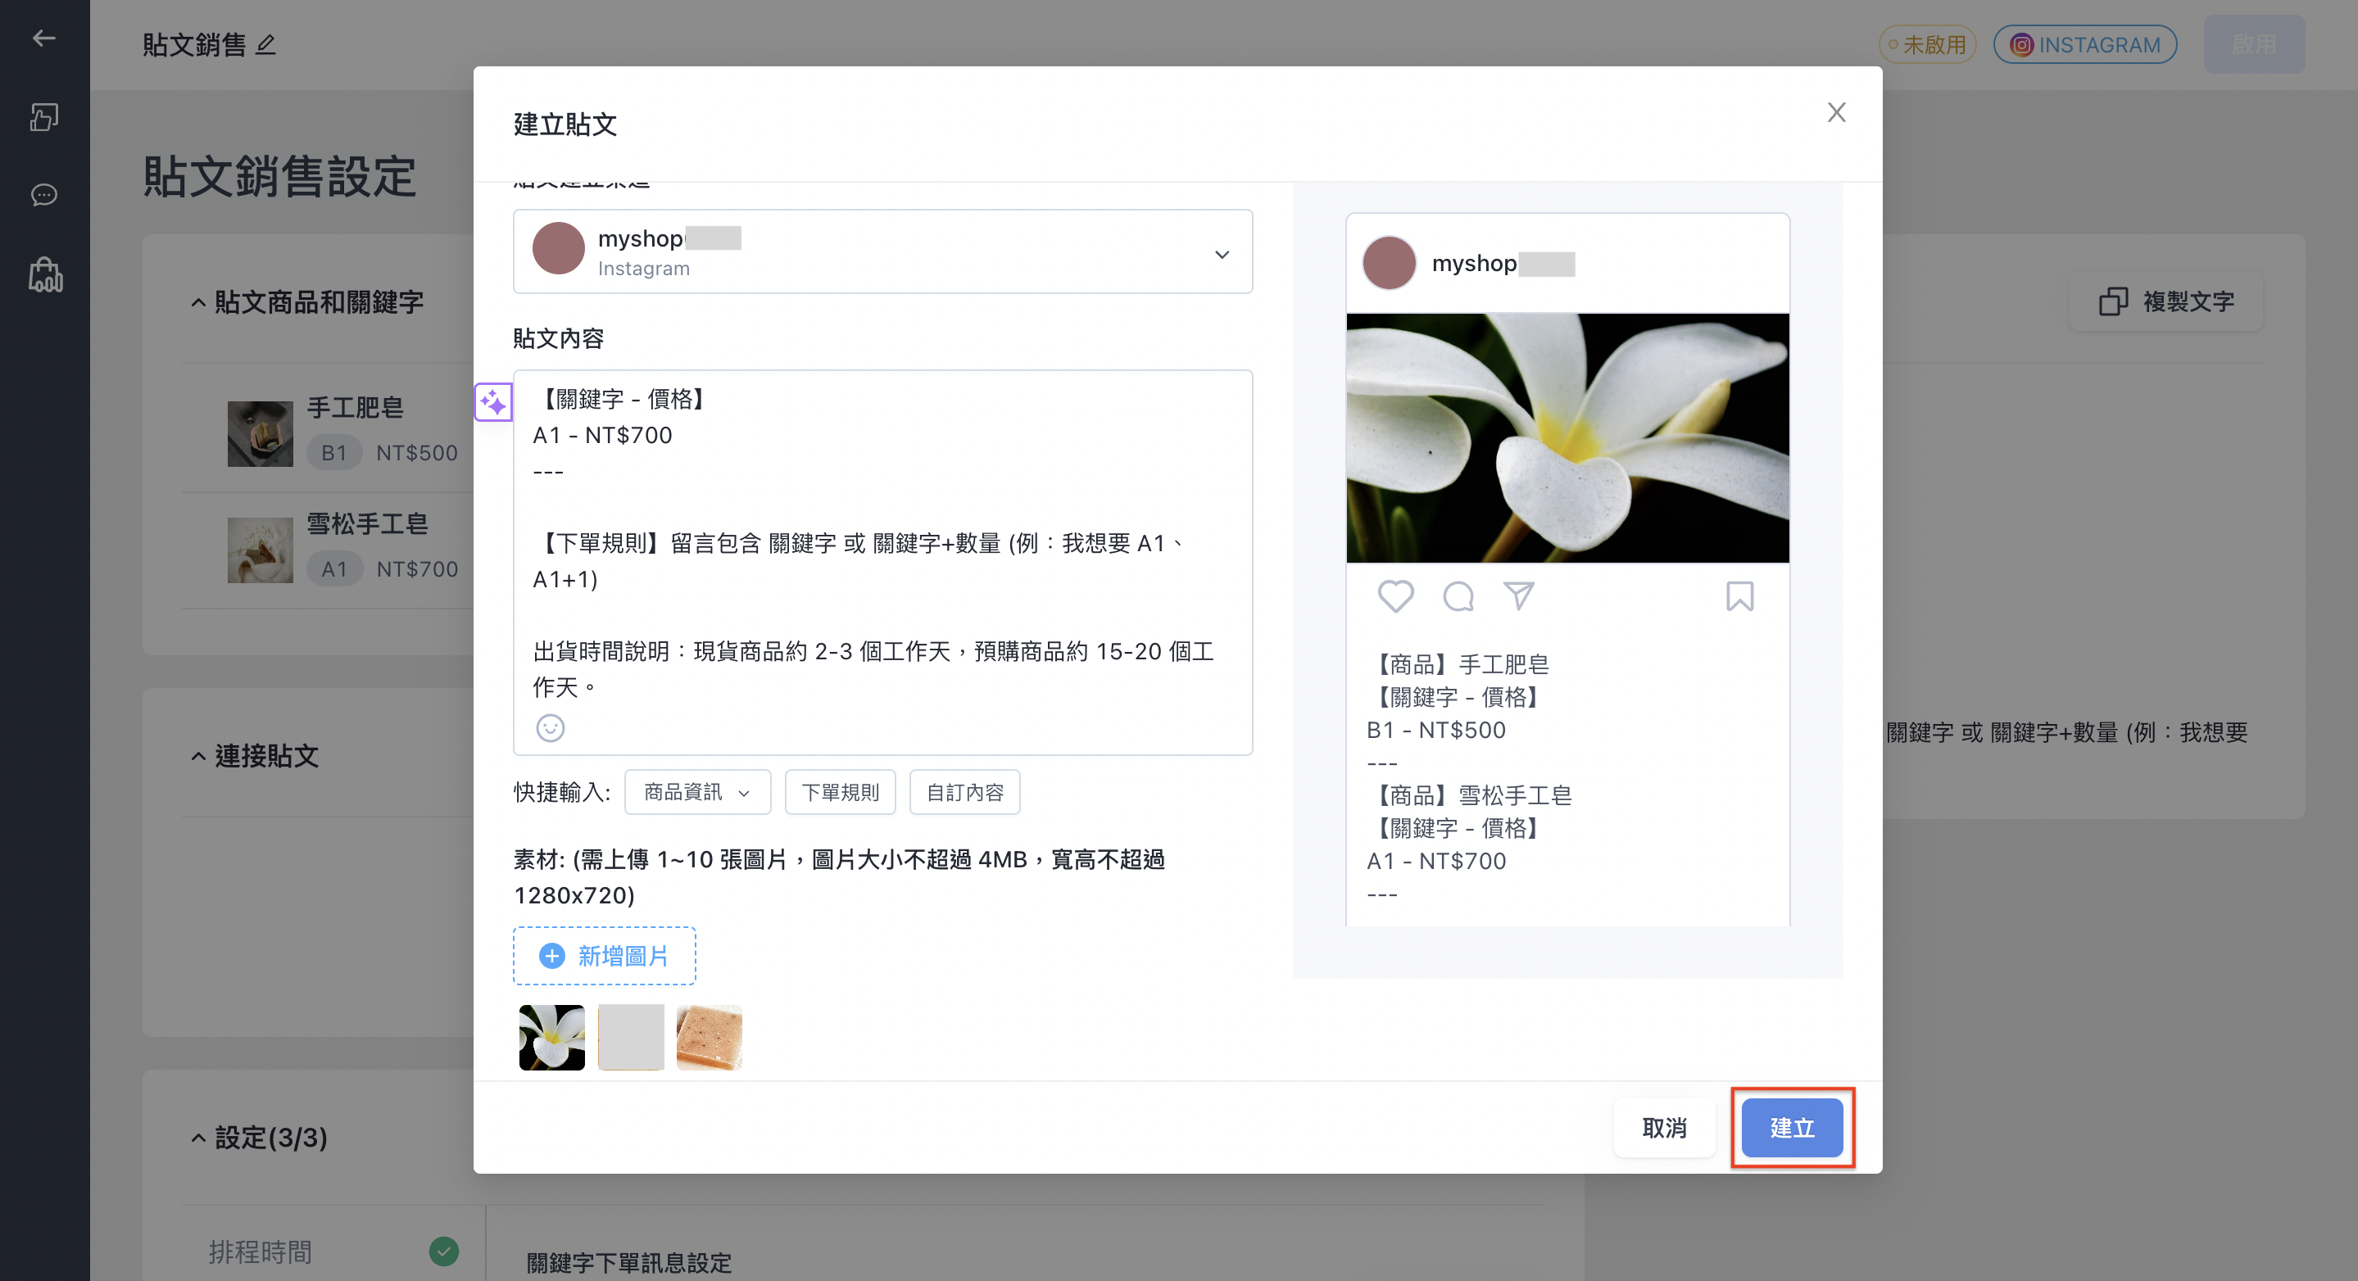Open the shop analytics sidebar icon
This screenshot has width=2358, height=1281.
(x=45, y=274)
